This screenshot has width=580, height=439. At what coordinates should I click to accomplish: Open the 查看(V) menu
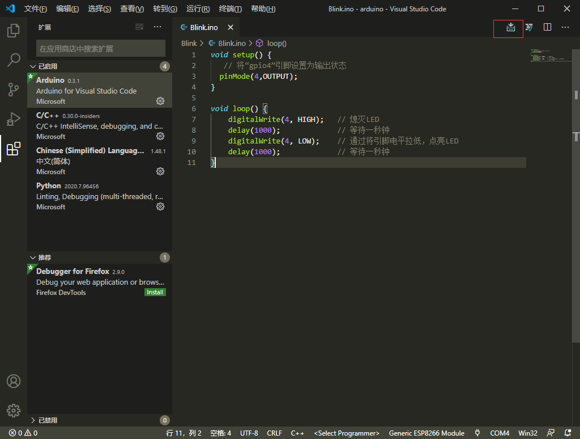click(x=132, y=9)
